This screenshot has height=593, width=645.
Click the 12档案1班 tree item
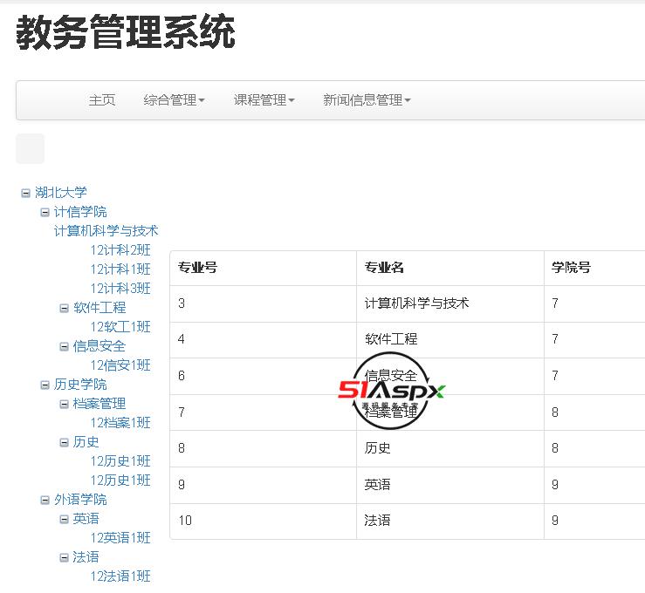coord(120,423)
